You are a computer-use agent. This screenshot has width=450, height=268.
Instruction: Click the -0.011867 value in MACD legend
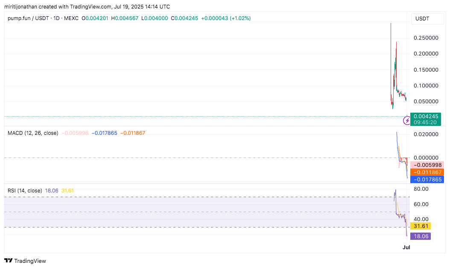click(x=133, y=133)
